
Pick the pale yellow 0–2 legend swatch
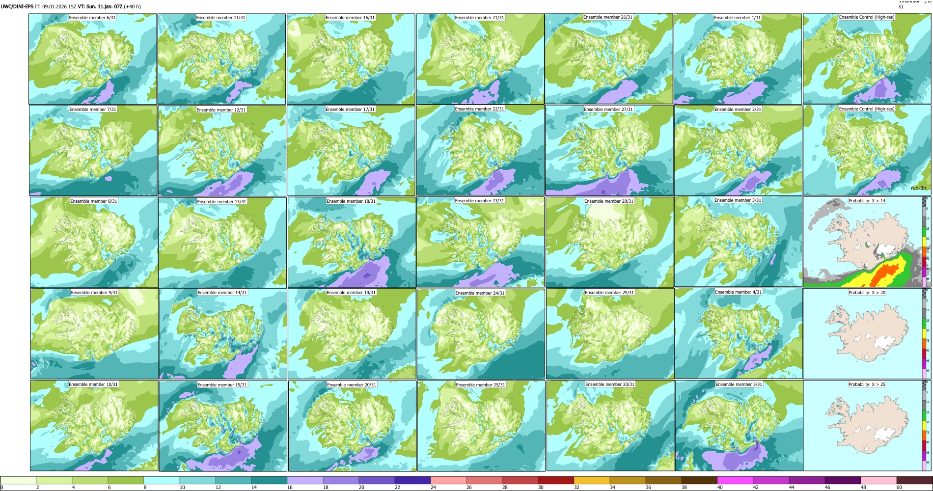18,480
